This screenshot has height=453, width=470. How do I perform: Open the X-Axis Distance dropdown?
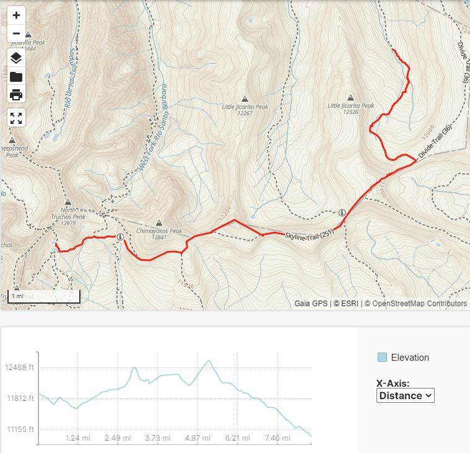click(405, 395)
